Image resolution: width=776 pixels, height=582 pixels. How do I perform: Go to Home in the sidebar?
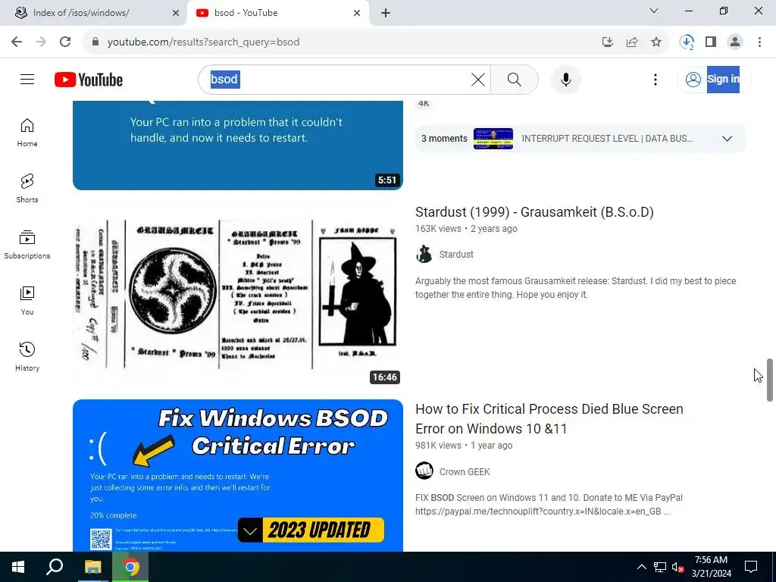coord(27,133)
